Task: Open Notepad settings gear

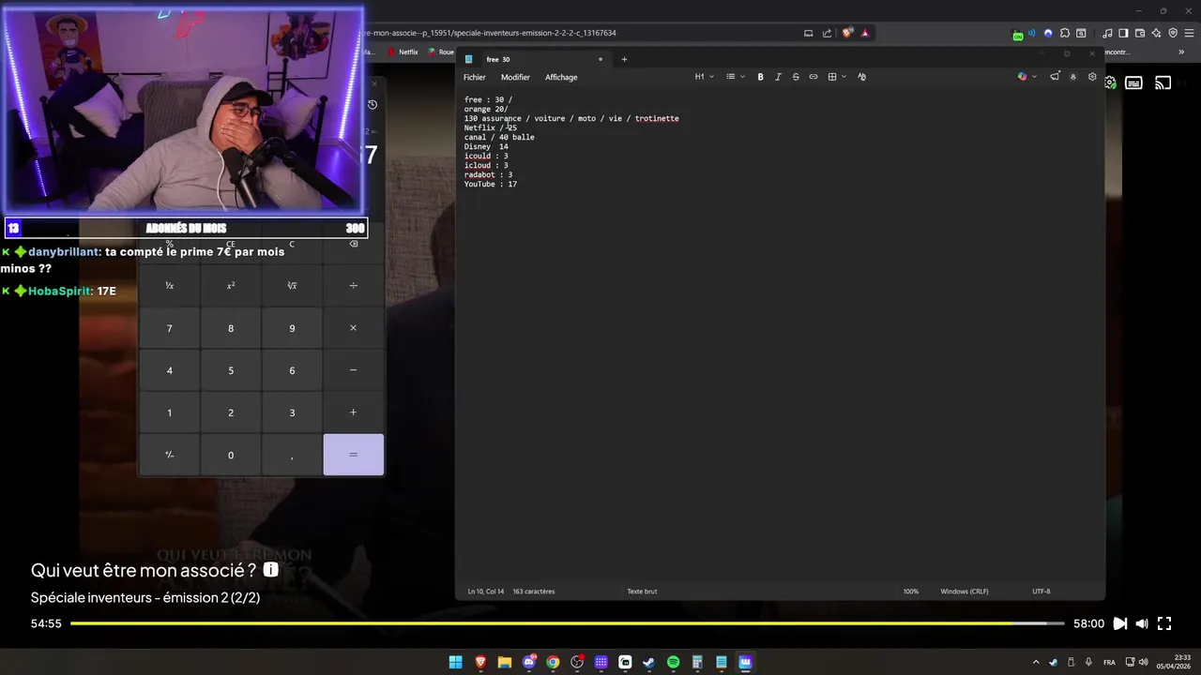Action: click(1092, 77)
